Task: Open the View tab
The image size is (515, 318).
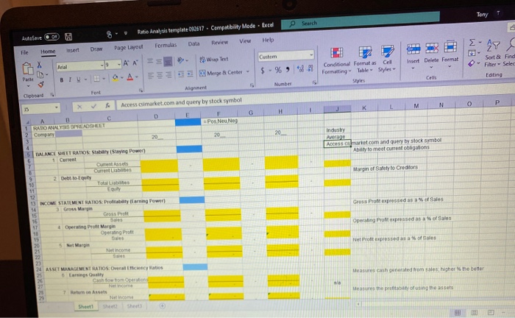Action: click(245, 41)
